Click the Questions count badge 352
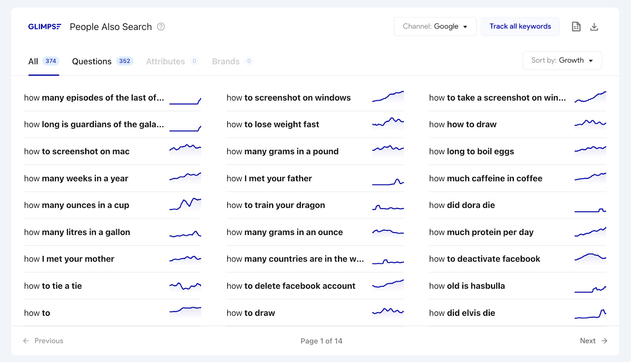Image resolution: width=631 pixels, height=362 pixels. 125,61
